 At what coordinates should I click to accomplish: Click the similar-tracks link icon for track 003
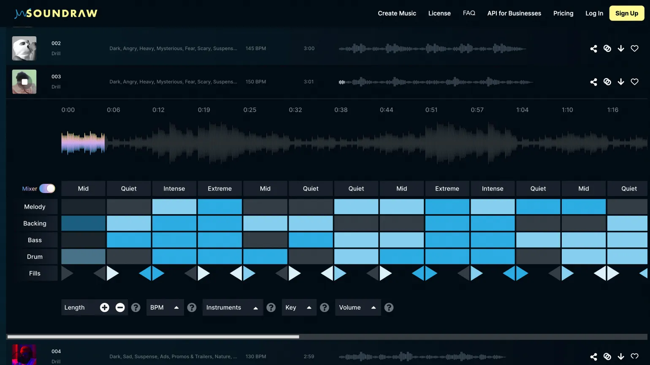tap(607, 82)
